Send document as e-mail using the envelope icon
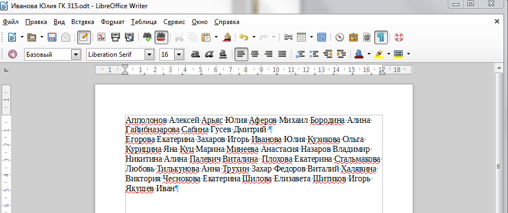 pos(66,38)
